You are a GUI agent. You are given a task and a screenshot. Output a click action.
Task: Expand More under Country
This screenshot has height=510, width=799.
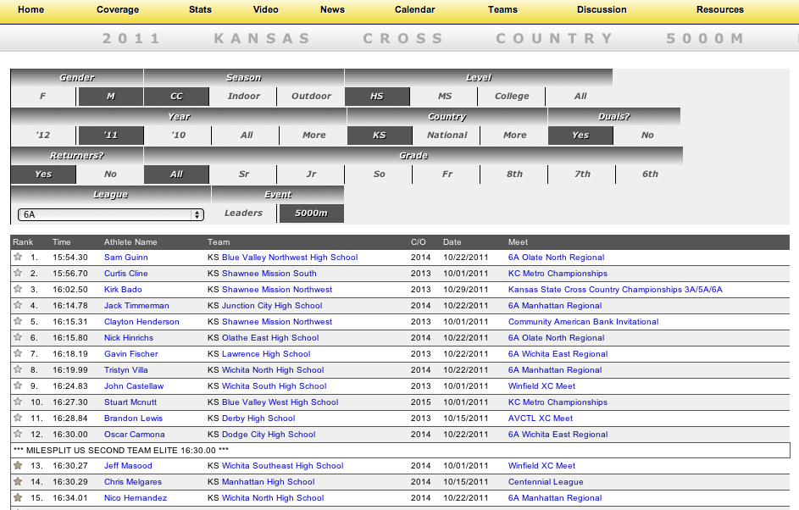[514, 136]
